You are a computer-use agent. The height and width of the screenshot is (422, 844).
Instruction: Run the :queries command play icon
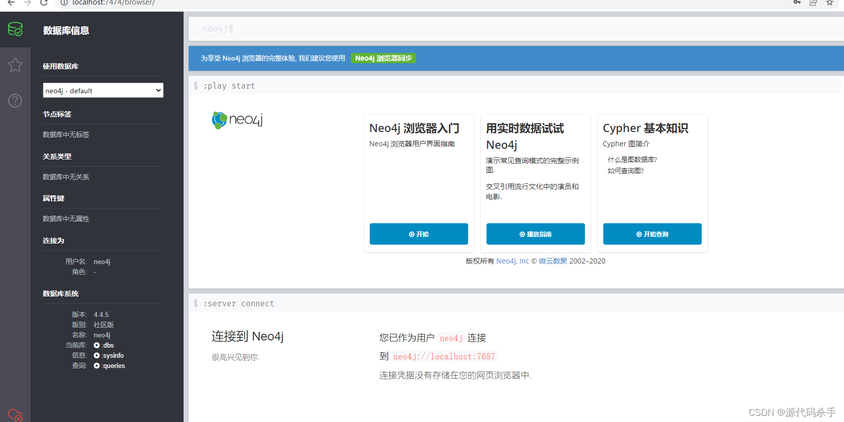click(97, 366)
